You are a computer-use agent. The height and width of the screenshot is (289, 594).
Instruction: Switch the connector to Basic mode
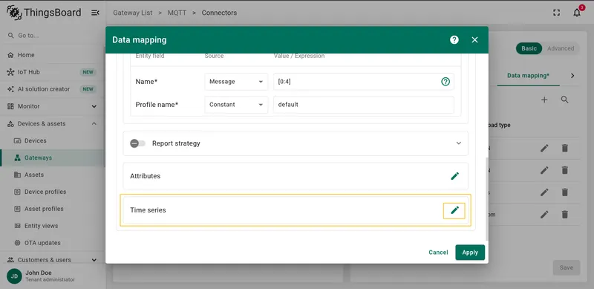click(x=529, y=48)
